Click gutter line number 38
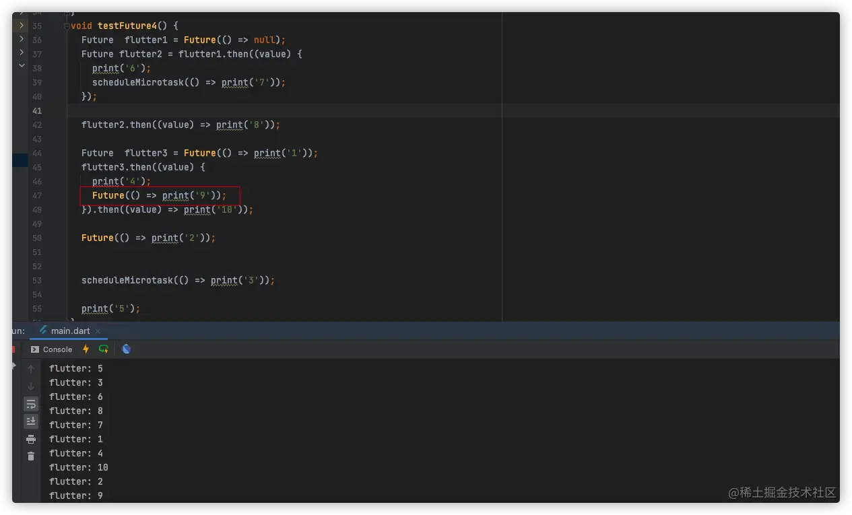This screenshot has height=515, width=852. (x=37, y=68)
